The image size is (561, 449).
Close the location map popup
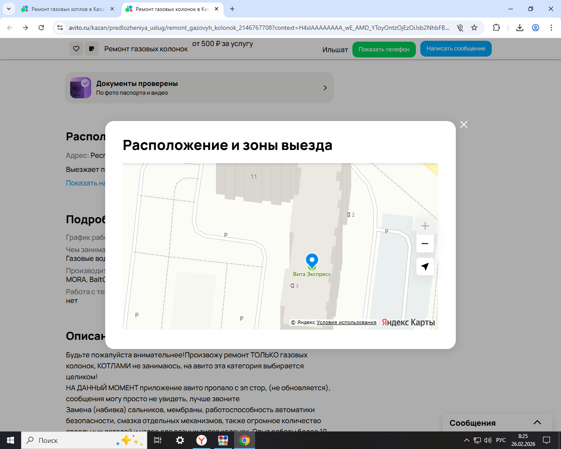464,125
